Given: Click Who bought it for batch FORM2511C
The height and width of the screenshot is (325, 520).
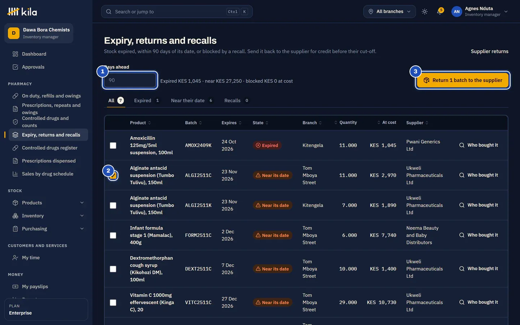Looking at the screenshot, I should 478,235.
